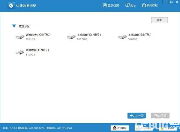The image size is (180, 132).
Task: Click the 客服QQ 400 671 8068 text
Action: (59, 128)
